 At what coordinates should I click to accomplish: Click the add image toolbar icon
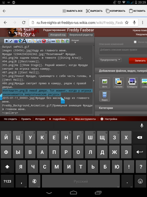click(x=58, y=41)
